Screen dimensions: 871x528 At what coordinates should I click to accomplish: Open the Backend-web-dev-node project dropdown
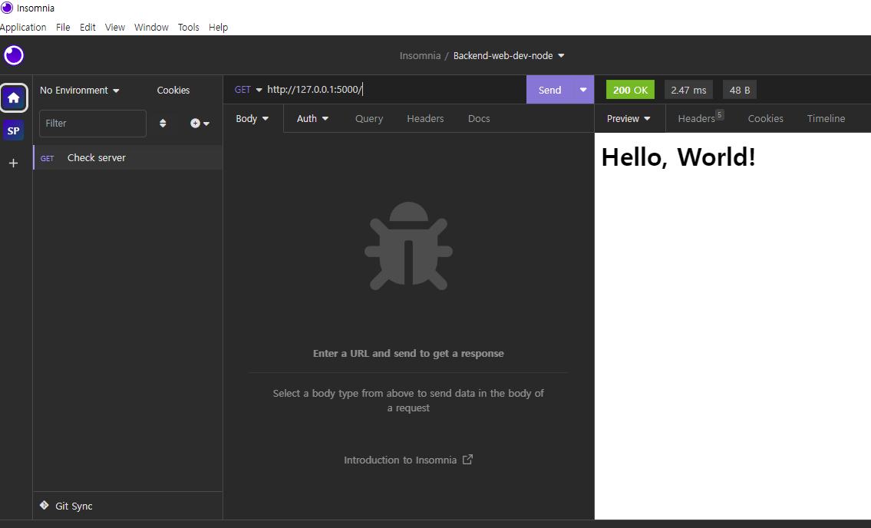pyautogui.click(x=509, y=55)
